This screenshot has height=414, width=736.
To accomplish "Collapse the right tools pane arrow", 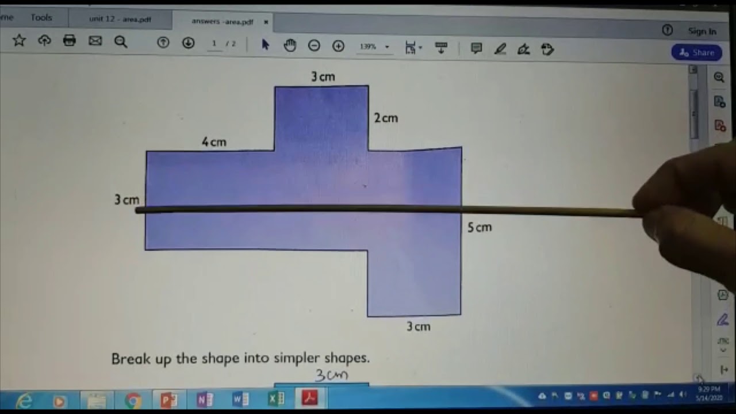I will point(724,370).
